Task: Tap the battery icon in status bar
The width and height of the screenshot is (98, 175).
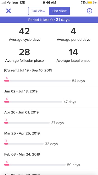Action: 91,2
